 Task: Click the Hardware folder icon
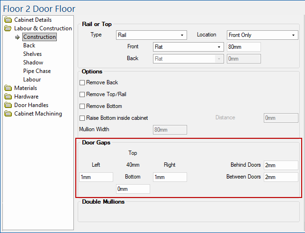tap(9, 97)
